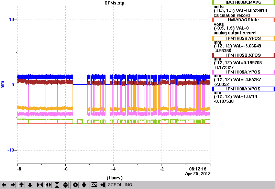Click the pan up arrow button
This screenshot has width=275, height=189.
click(x=22, y=185)
